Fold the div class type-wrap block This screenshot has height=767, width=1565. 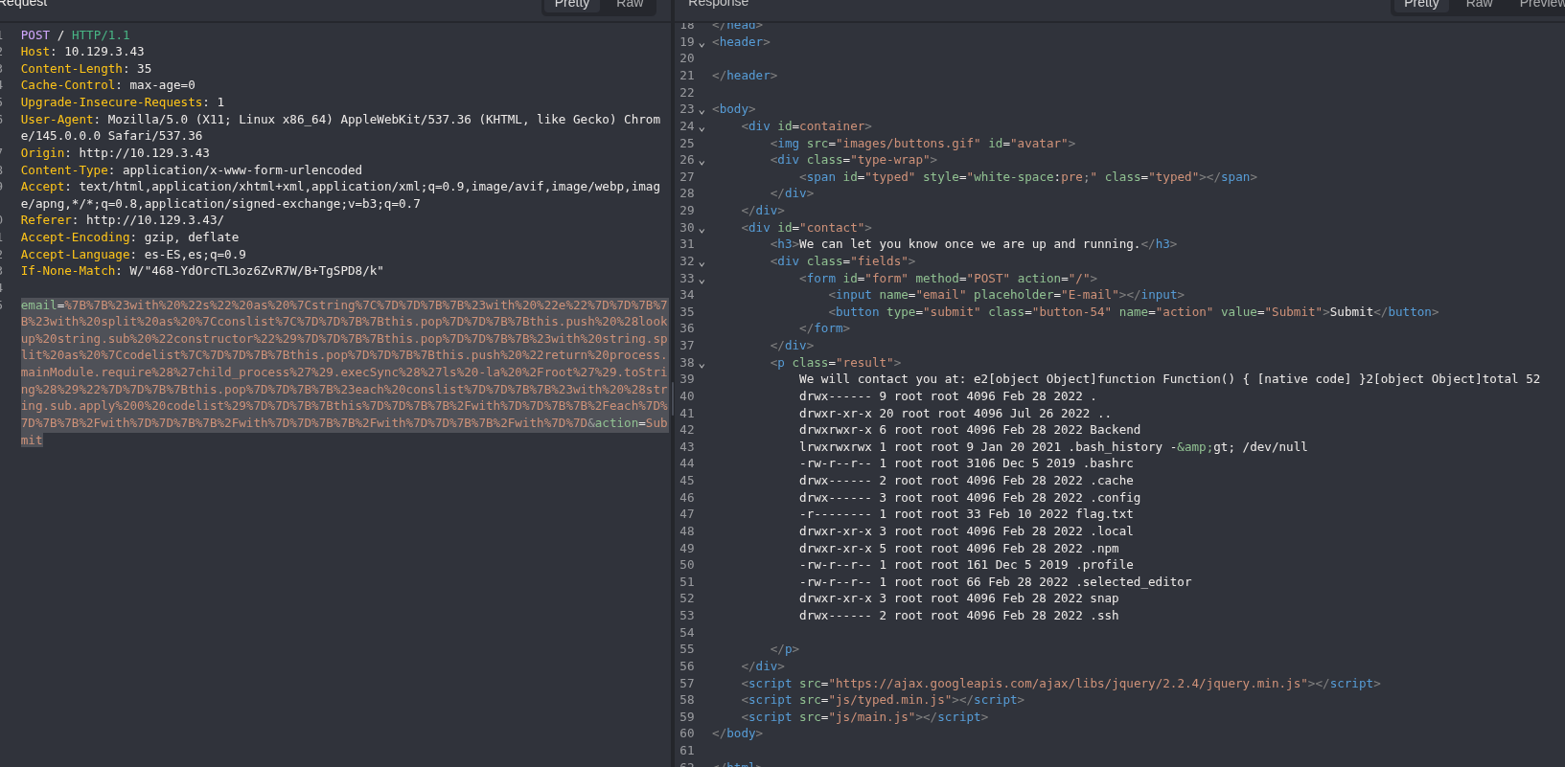[x=702, y=162]
